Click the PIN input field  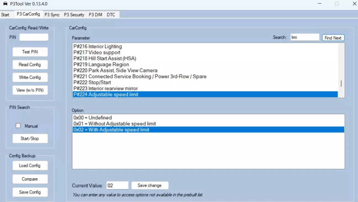click(34, 37)
